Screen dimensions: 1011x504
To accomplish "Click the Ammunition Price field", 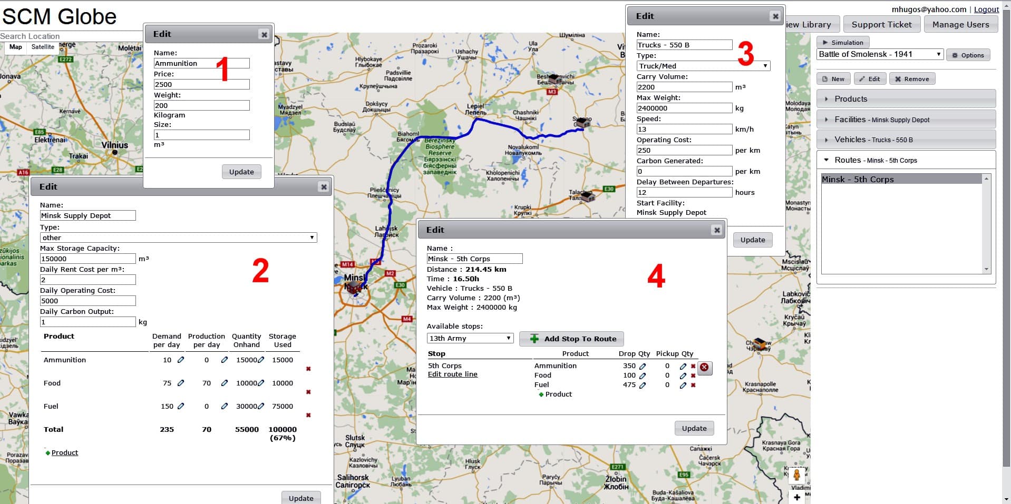I will (201, 84).
